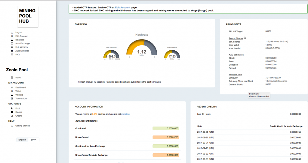Click the Wallet icon in My Account
Image resolution: width=308 pixels, height=163 pixels.
pos(12,91)
